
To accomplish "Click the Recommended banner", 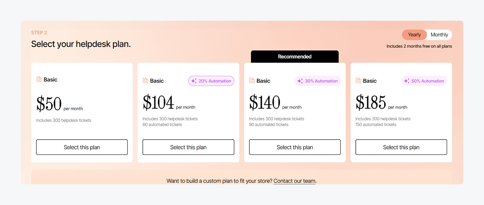I will pyautogui.click(x=295, y=56).
